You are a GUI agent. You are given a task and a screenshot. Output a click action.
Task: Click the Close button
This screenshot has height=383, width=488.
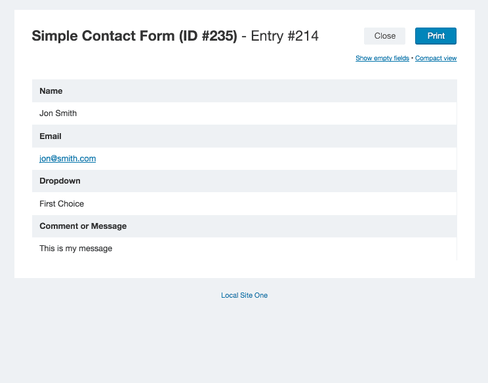pyautogui.click(x=384, y=36)
